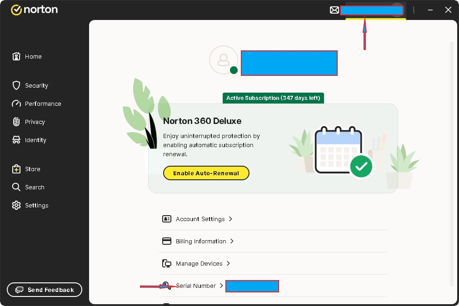Click the user profile avatar picture
Screen dimensions: 459x306
223,60
